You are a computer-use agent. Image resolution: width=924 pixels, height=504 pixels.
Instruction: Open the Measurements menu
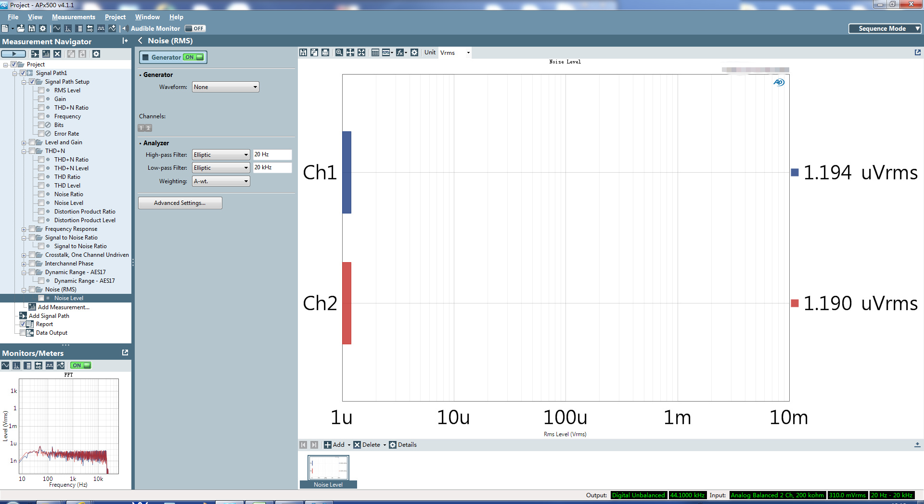74,17
